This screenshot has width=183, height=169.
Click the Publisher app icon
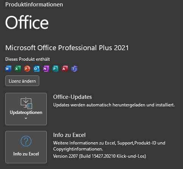coord(55,69)
